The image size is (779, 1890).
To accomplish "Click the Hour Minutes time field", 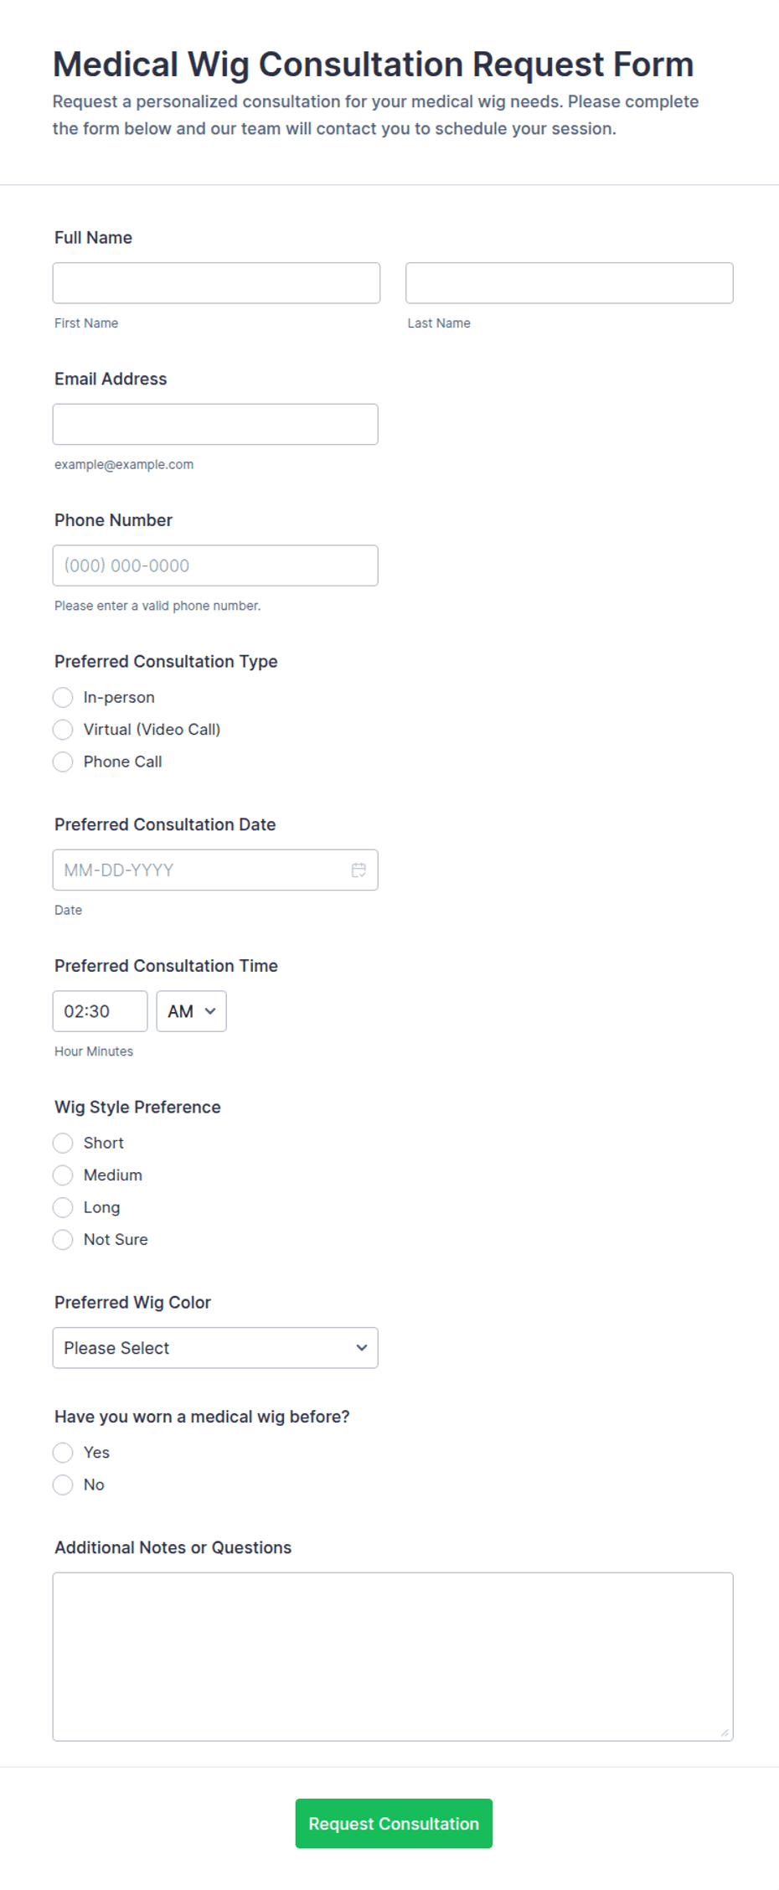I will point(101,1011).
